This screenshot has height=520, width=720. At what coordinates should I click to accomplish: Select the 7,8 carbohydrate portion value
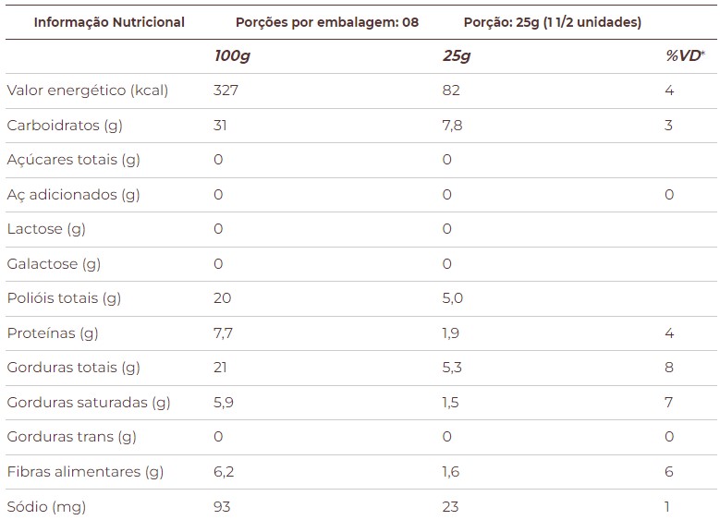pos(453,126)
